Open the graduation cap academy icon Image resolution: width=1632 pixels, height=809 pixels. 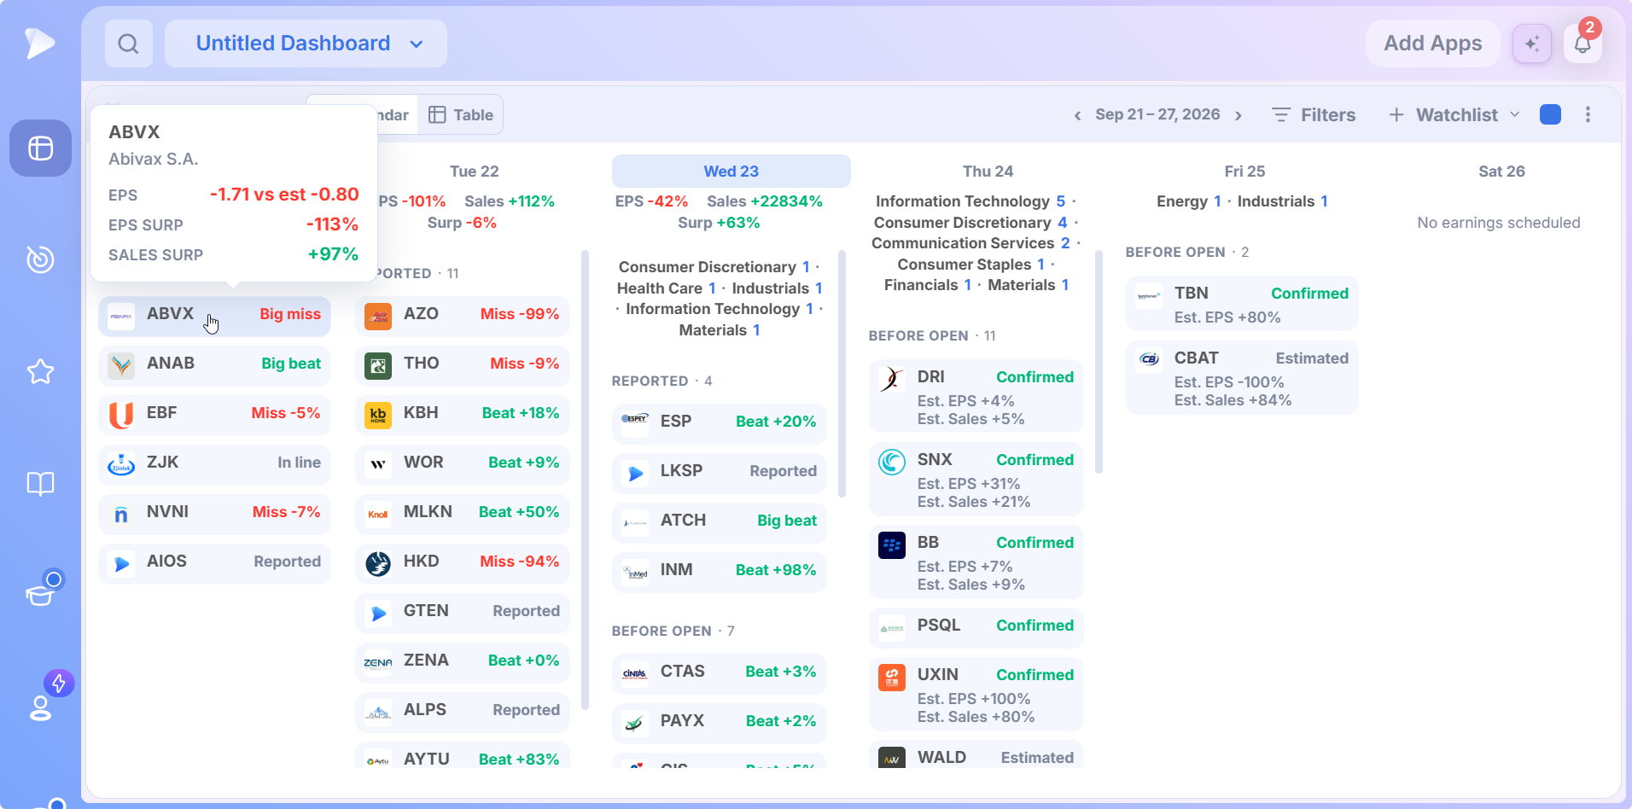(x=40, y=594)
